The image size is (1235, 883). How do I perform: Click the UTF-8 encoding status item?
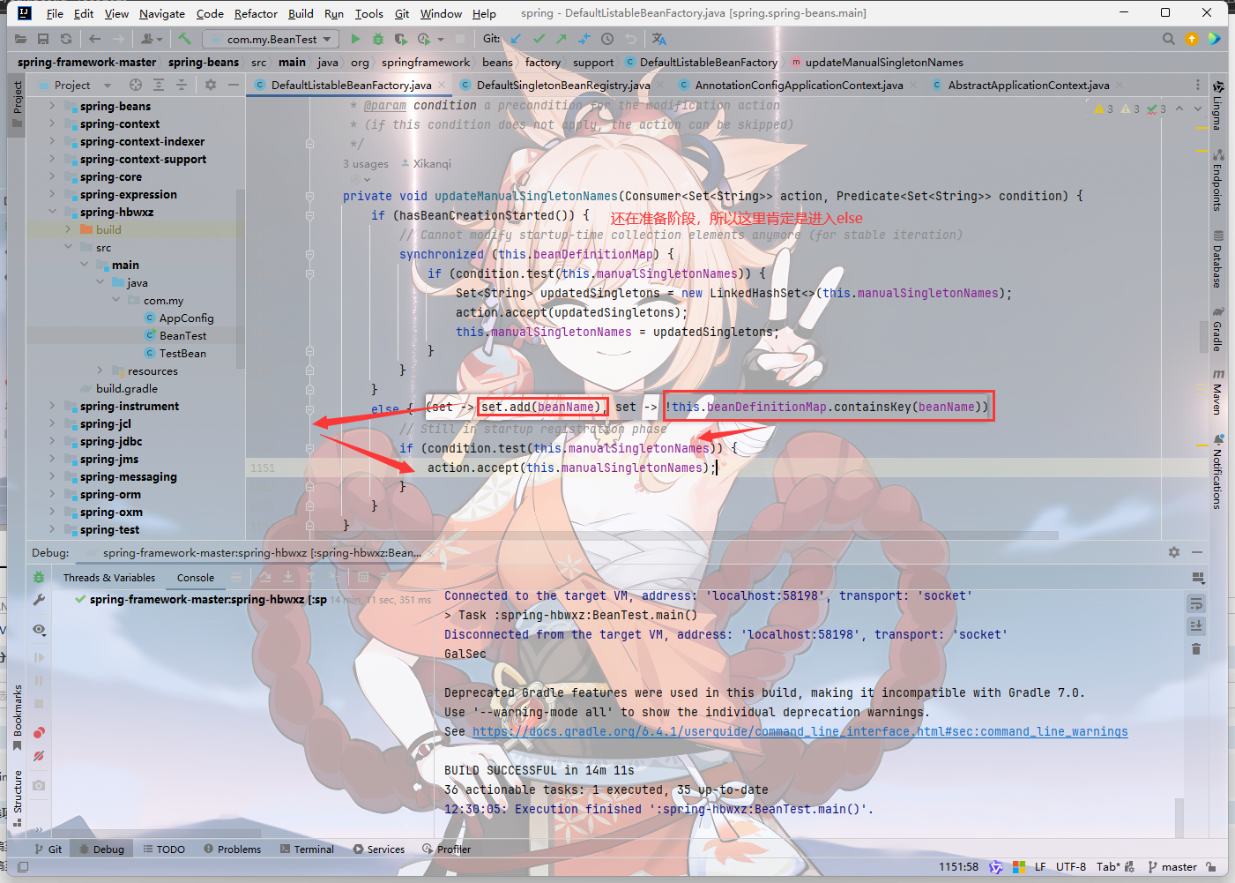(1071, 867)
